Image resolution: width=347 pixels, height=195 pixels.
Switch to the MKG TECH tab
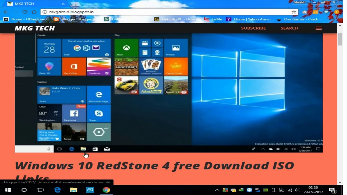tap(35, 4)
